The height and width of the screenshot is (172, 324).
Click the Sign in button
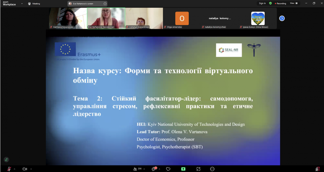tap(262, 3)
